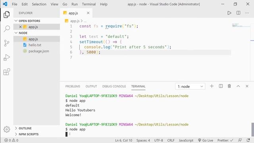Expand the NPM Scripts section

click(x=29, y=134)
